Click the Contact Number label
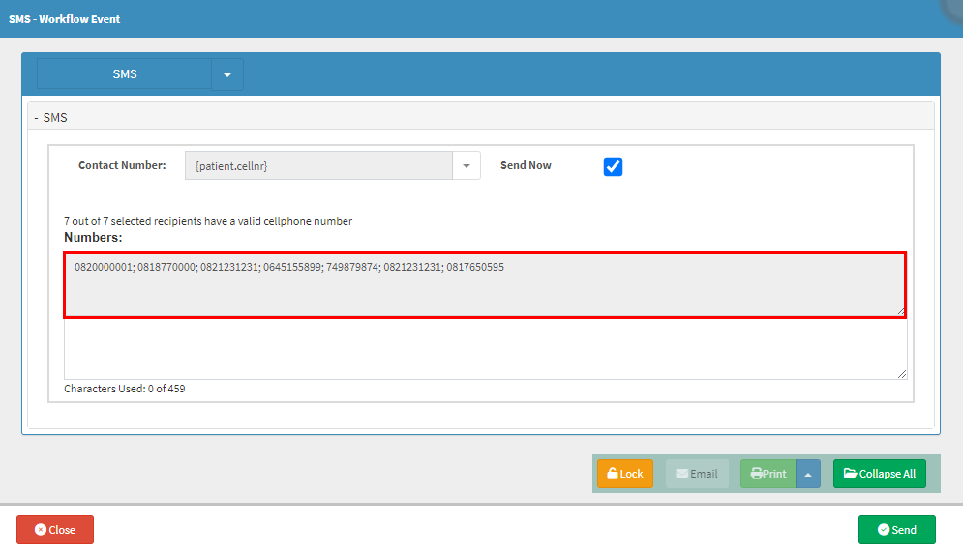The width and height of the screenshot is (963, 551). (x=122, y=165)
